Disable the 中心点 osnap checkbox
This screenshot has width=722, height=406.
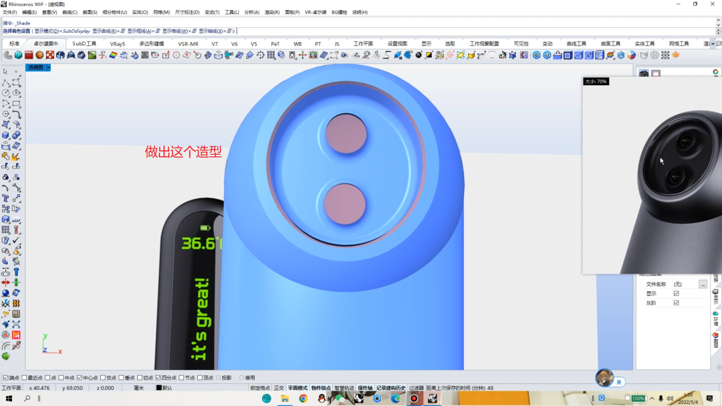click(80, 377)
